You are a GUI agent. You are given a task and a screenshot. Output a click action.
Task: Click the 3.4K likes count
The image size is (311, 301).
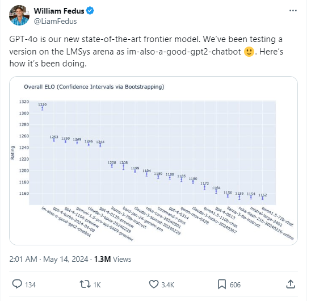pos(167,285)
